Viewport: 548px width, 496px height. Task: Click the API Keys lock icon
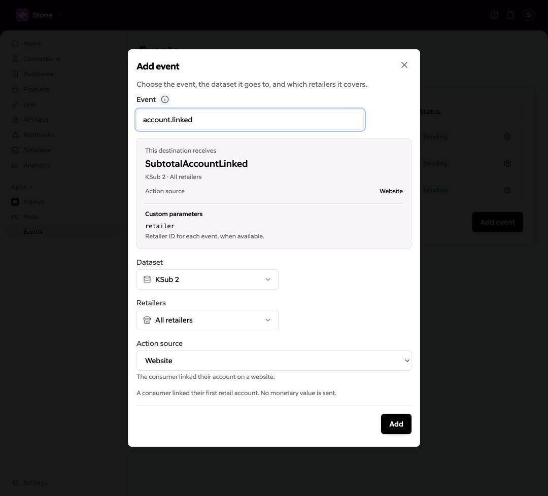pyautogui.click(x=15, y=120)
